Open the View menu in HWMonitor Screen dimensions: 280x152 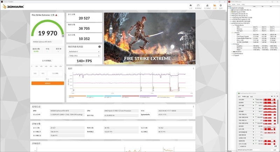[234, 4]
